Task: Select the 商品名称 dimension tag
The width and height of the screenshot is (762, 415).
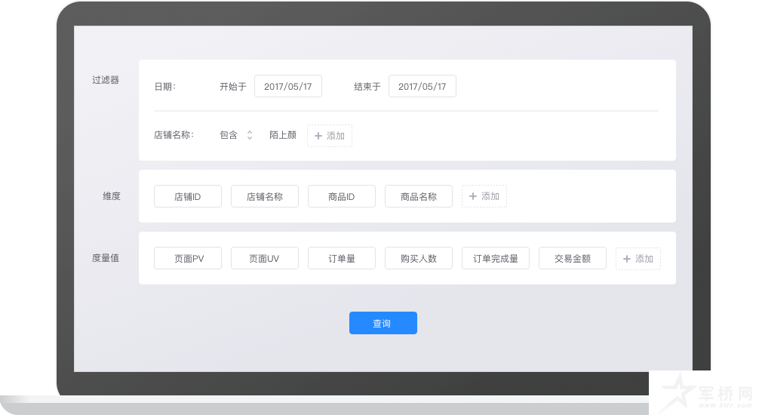Action: (418, 197)
